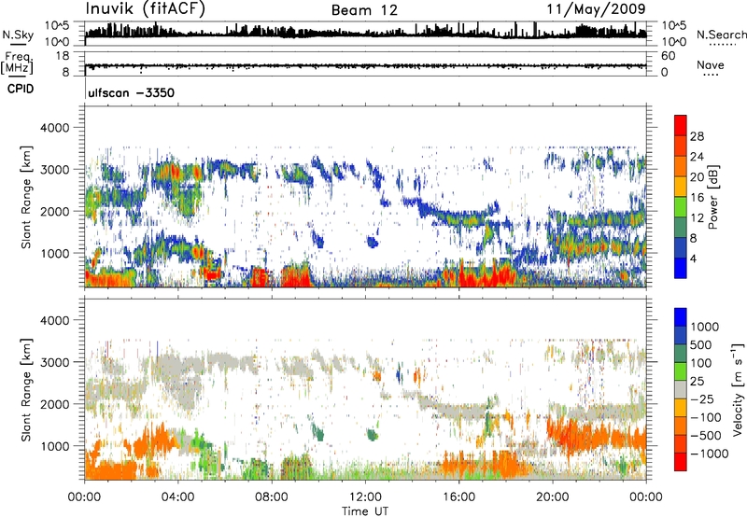Click the frequency trace plot
747x517 pixels.
click(365, 63)
